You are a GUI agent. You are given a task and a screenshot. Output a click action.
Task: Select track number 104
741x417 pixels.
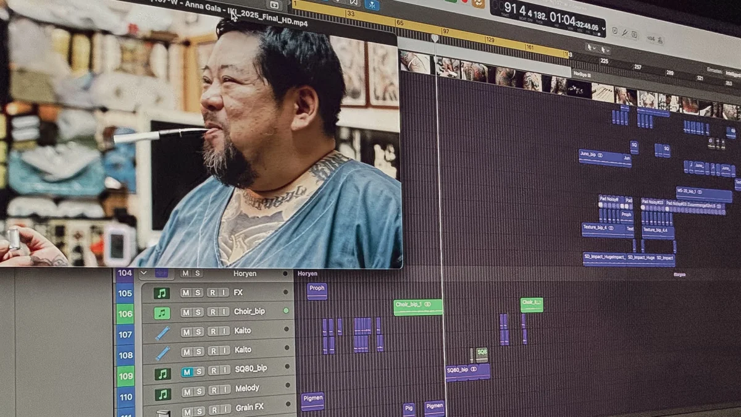125,273
